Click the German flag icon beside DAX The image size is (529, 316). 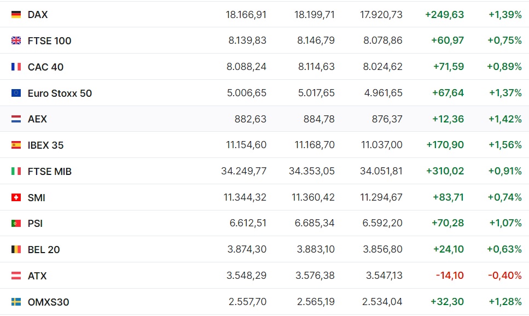click(x=16, y=15)
